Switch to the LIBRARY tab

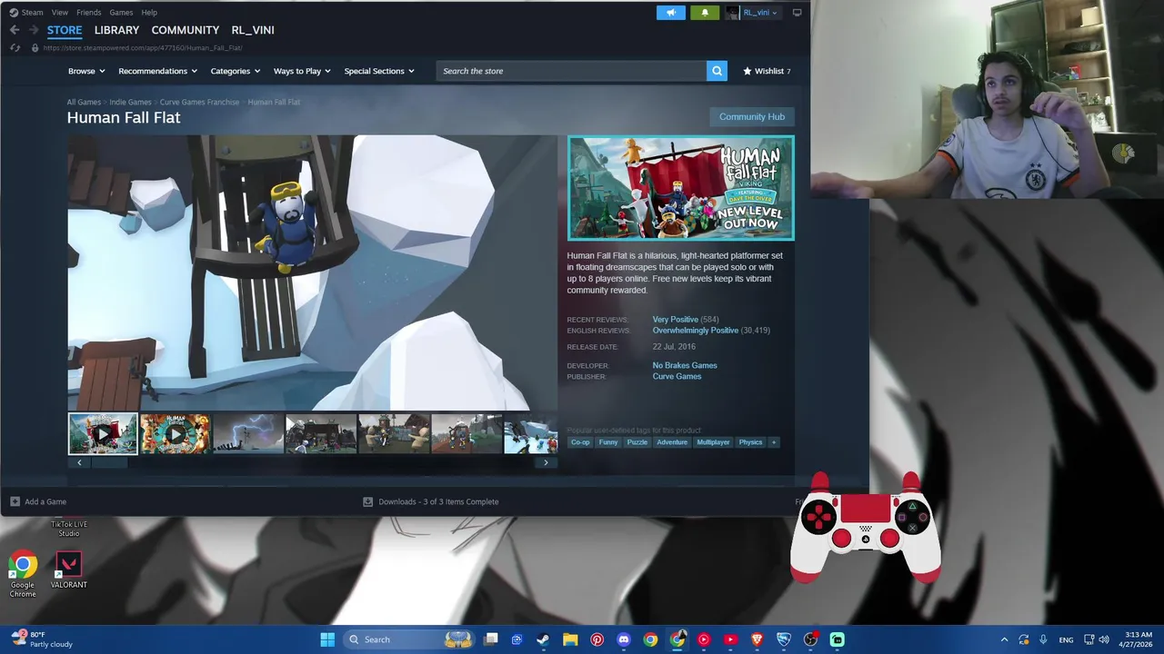coord(116,30)
